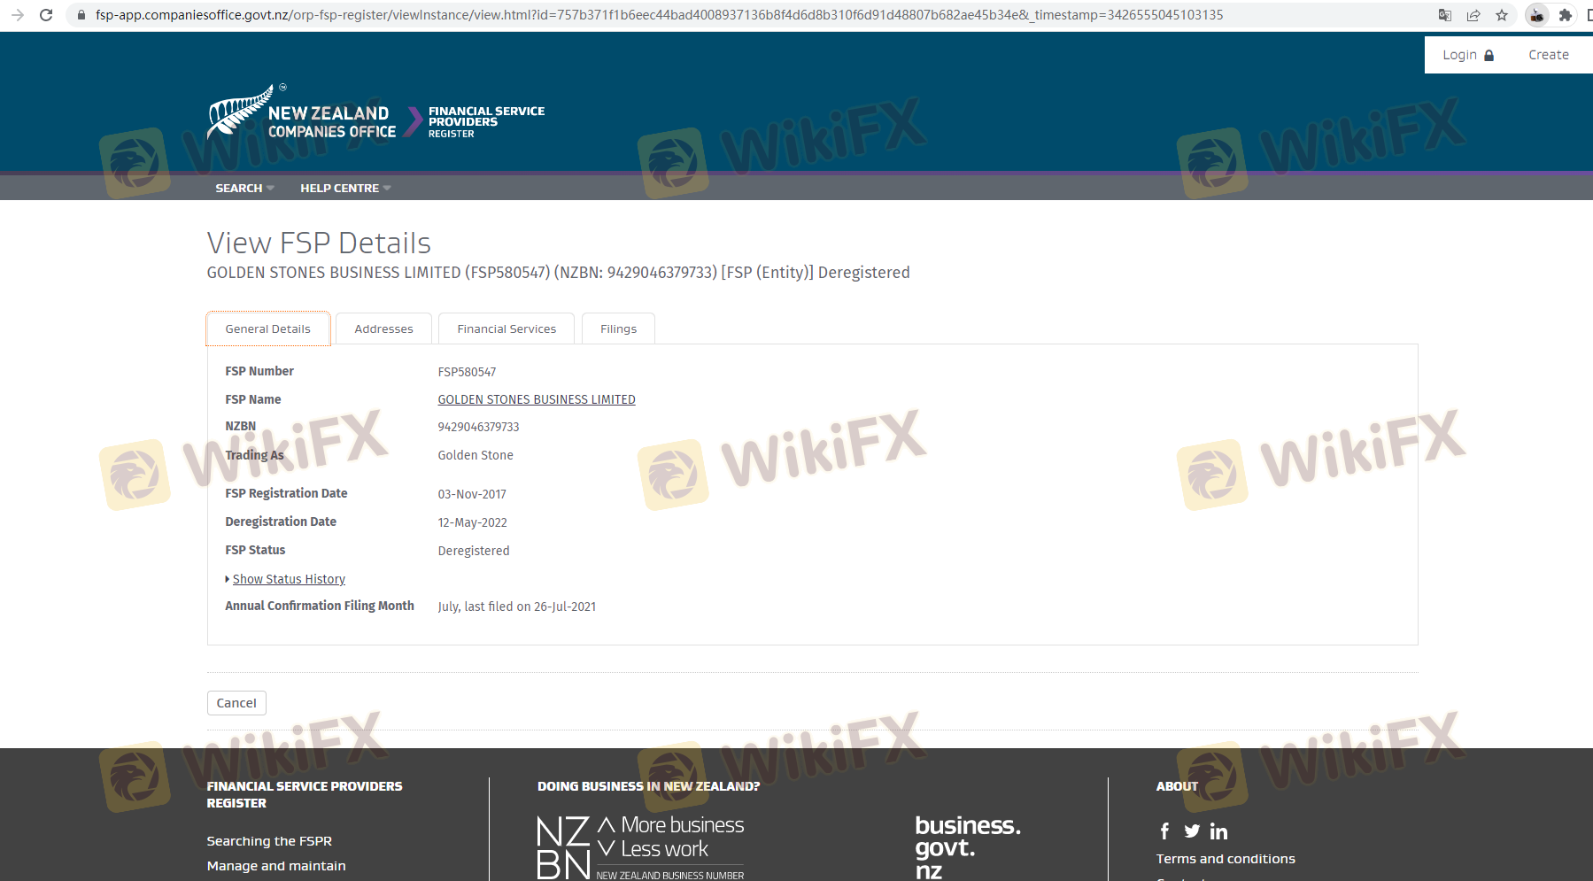Expand the SEARCH dropdown menu
This screenshot has height=881, width=1593.
coord(244,188)
